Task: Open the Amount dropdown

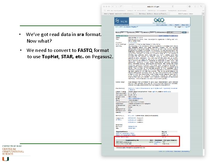Action: (153, 32)
